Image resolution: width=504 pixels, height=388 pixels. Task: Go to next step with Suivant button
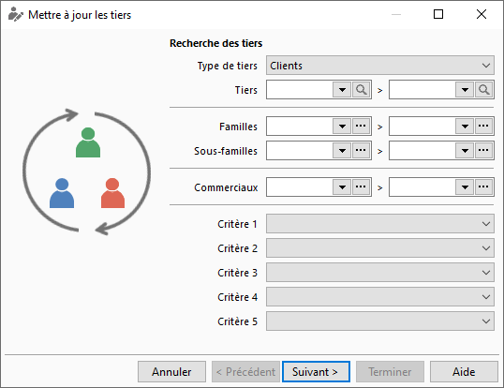(x=316, y=372)
